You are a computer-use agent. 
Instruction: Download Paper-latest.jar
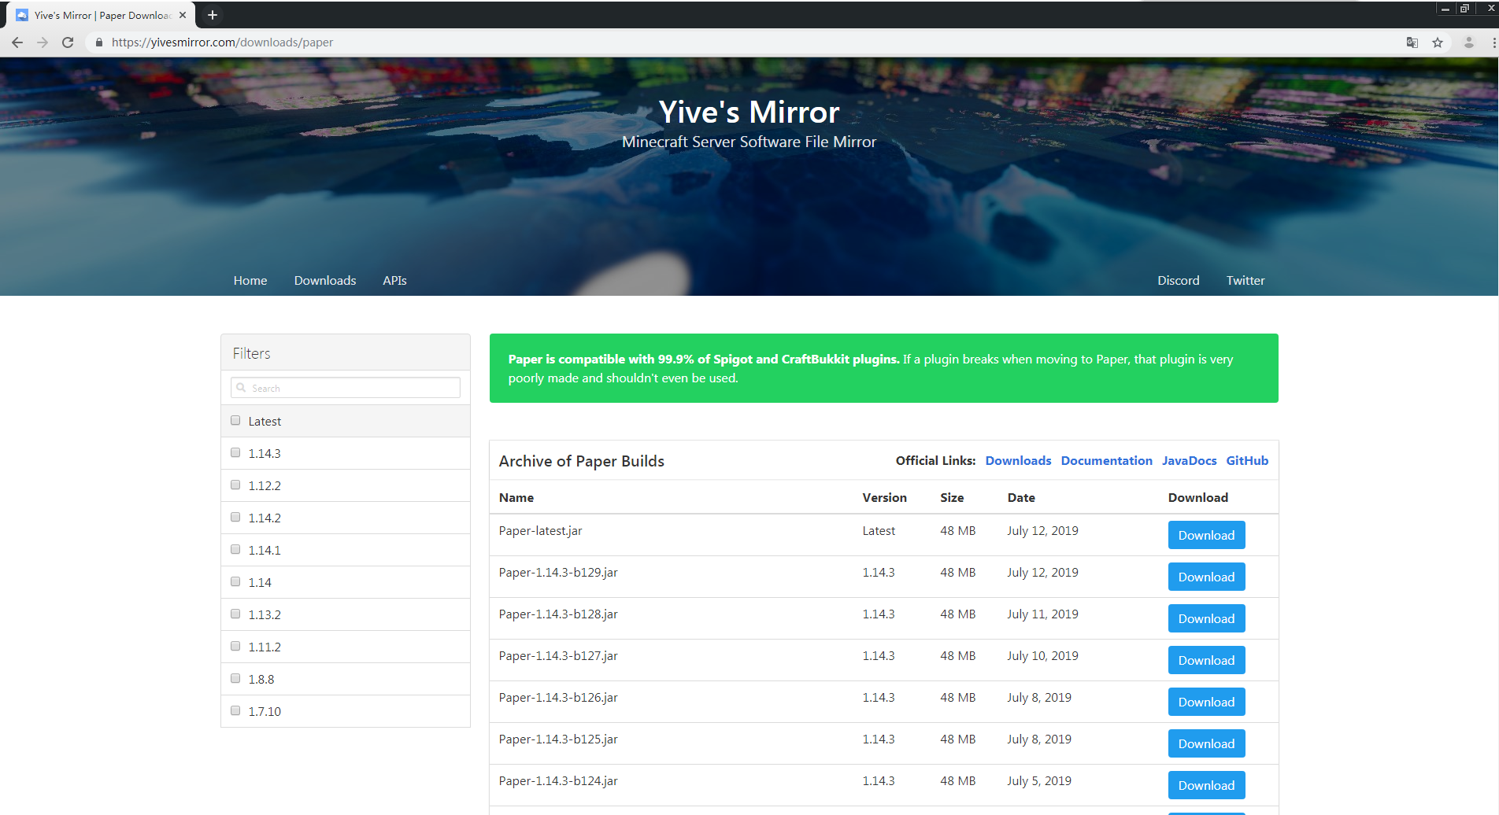1206,536
